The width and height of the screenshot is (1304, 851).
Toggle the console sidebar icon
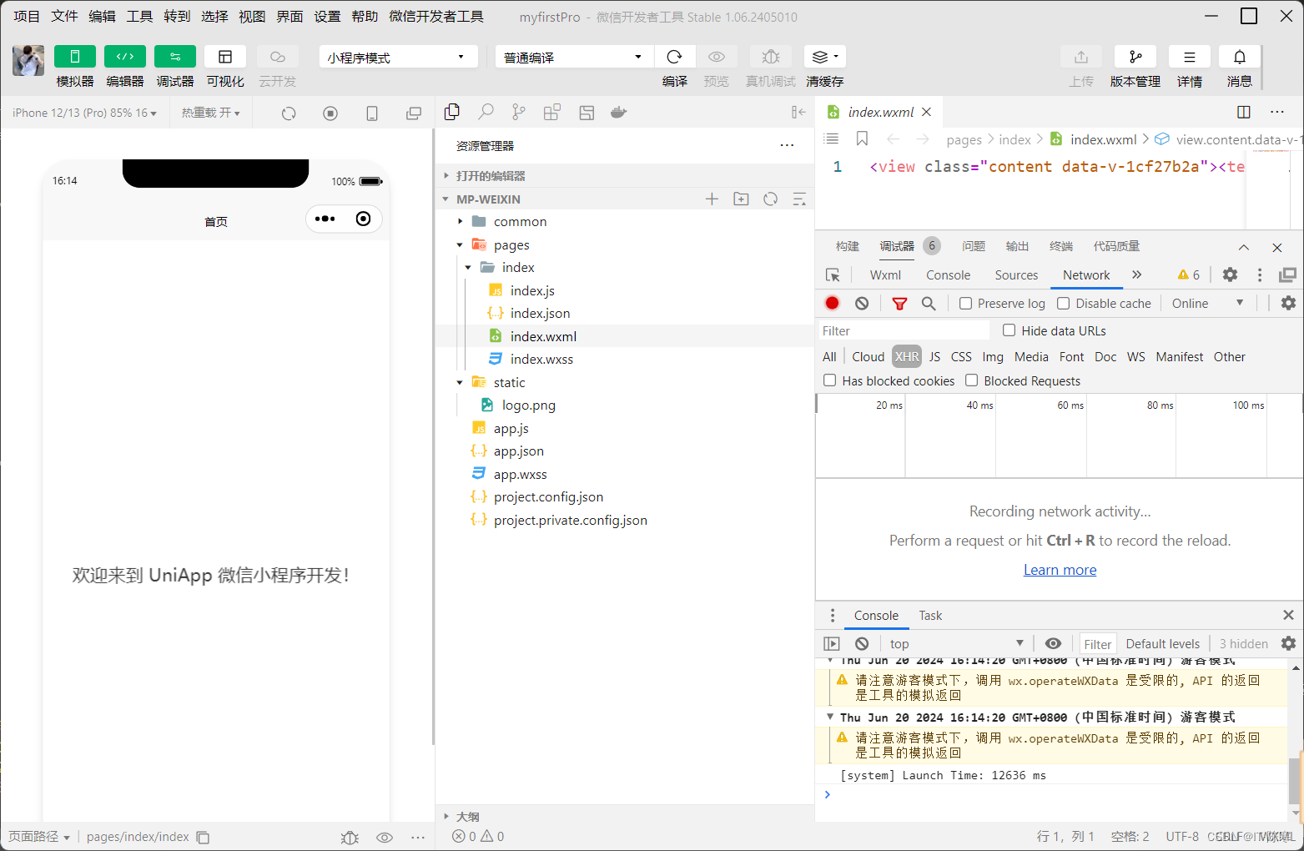tap(832, 643)
